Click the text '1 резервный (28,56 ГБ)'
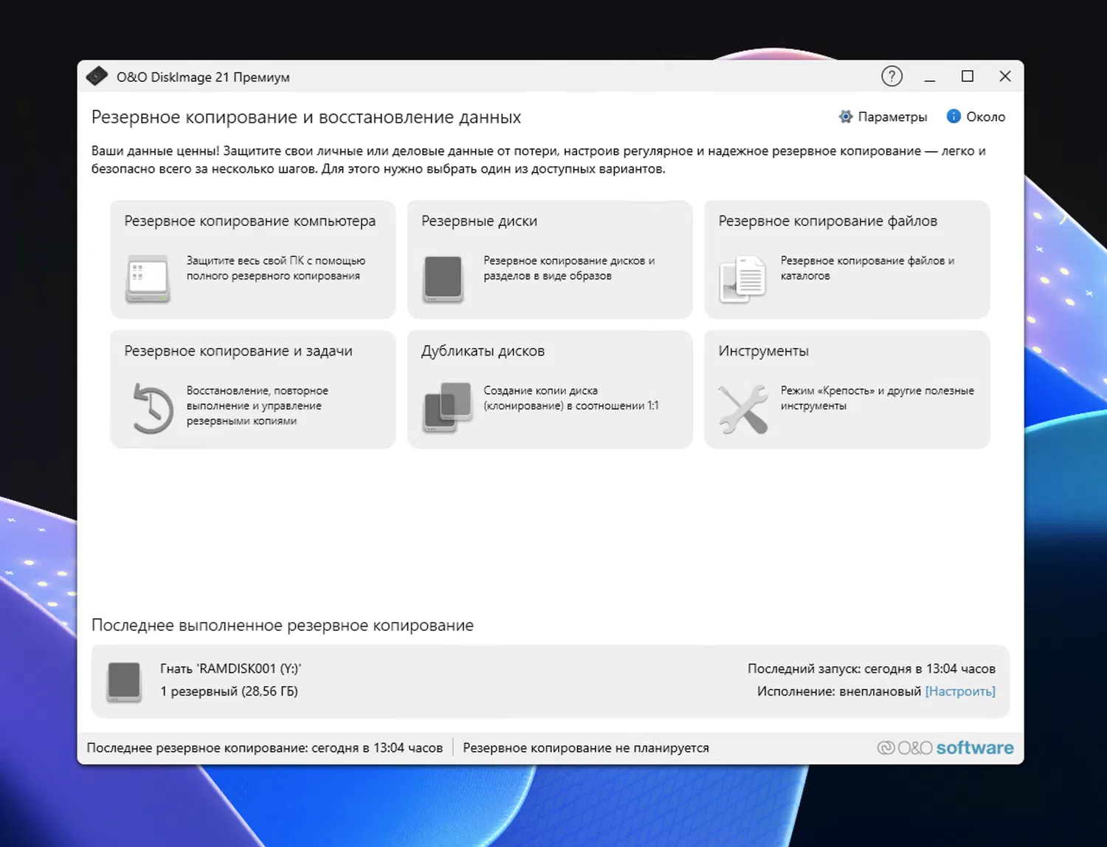This screenshot has width=1107, height=847. (229, 691)
